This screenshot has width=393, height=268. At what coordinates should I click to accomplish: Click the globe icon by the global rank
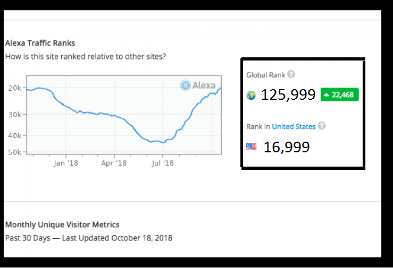pos(252,96)
